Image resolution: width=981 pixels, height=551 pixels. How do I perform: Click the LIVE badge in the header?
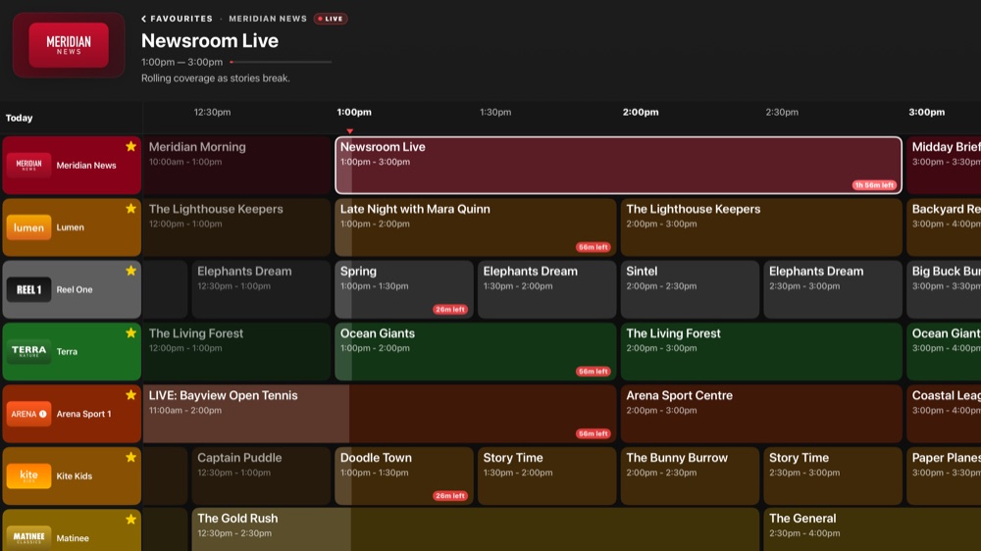pos(331,19)
